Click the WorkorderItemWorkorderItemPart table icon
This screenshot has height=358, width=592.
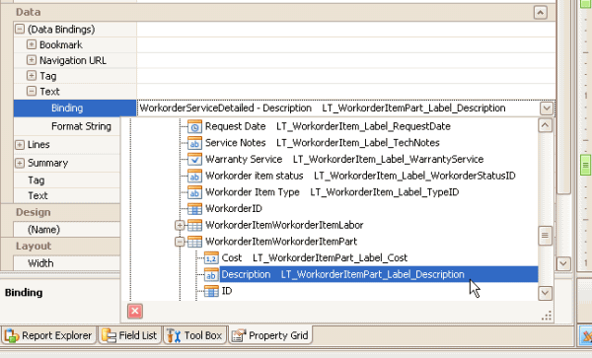[194, 242]
